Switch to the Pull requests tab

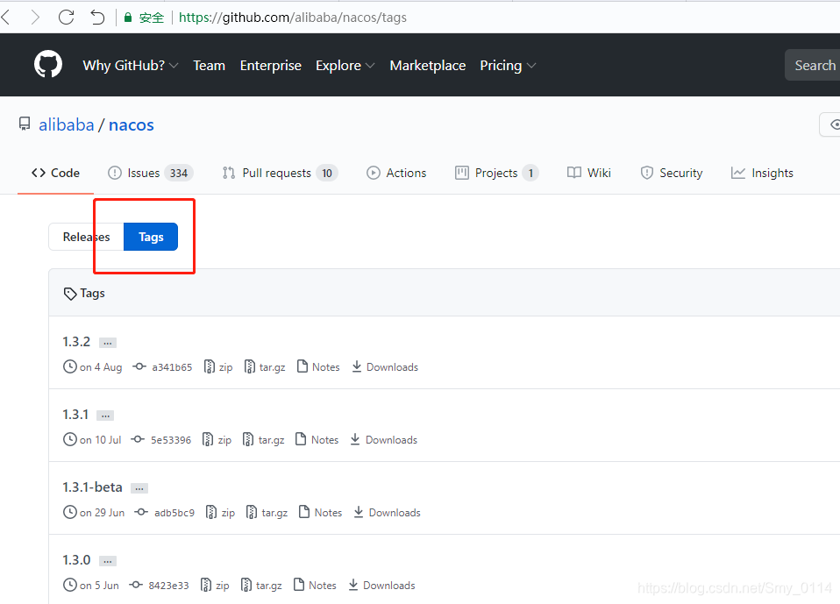[280, 173]
